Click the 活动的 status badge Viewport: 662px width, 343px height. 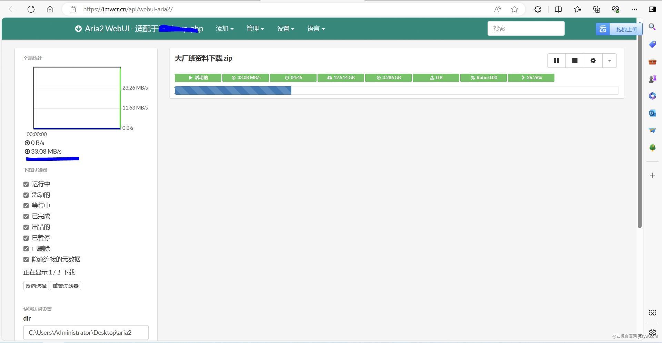pos(198,78)
